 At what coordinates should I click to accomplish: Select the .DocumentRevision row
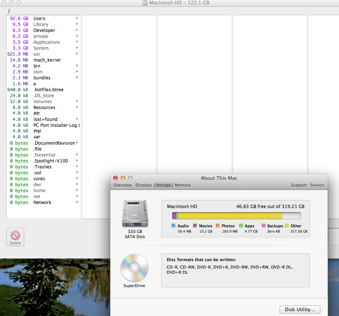click(44, 143)
